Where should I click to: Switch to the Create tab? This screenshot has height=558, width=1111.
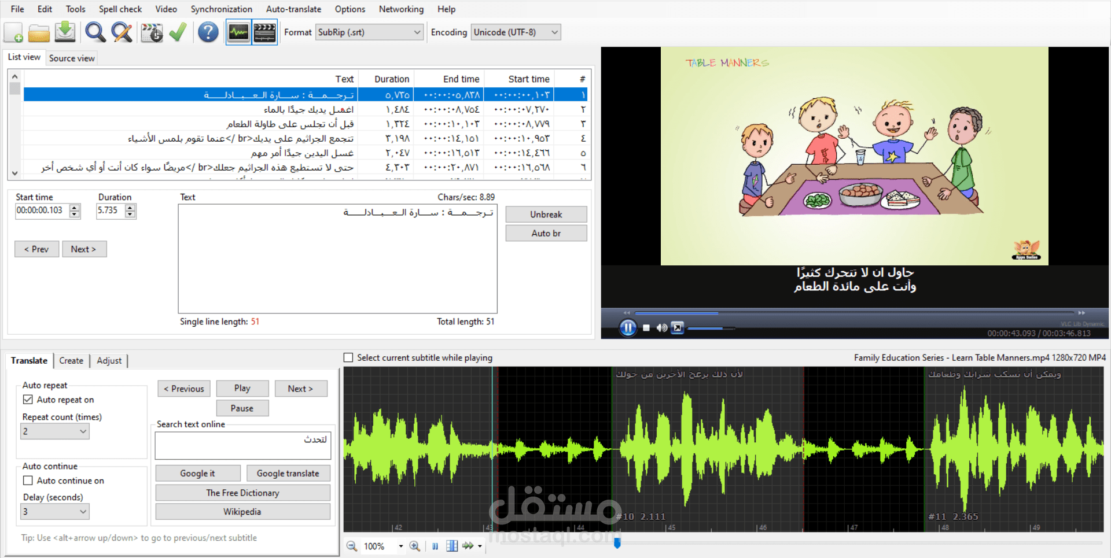click(x=71, y=361)
